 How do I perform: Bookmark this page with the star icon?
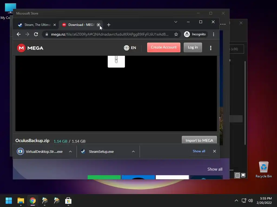click(176, 34)
